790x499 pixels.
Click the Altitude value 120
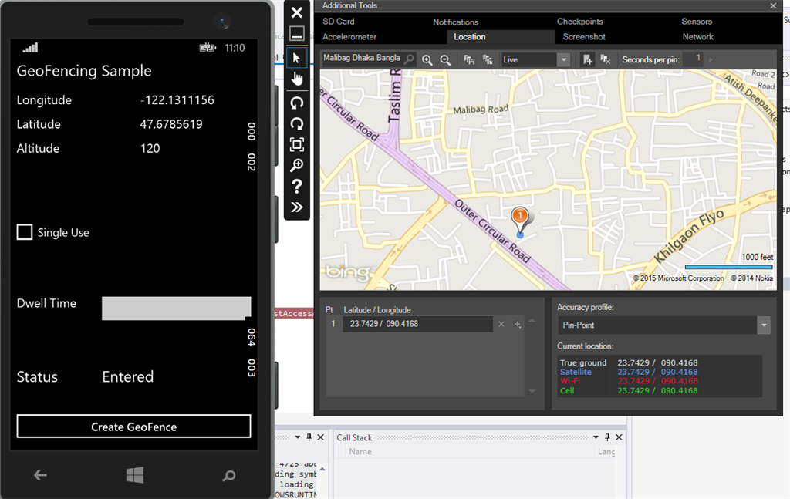click(x=150, y=148)
